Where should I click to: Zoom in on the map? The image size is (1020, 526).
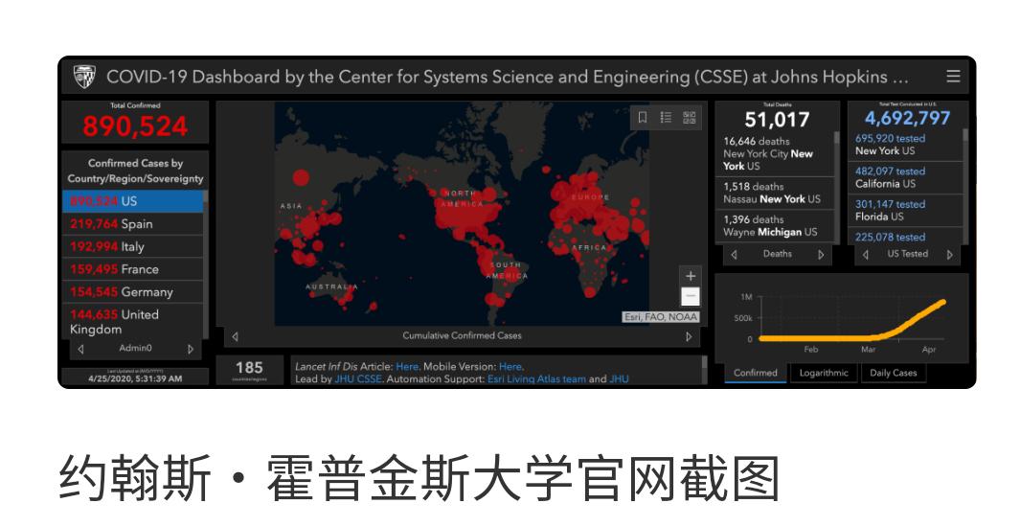click(x=691, y=276)
